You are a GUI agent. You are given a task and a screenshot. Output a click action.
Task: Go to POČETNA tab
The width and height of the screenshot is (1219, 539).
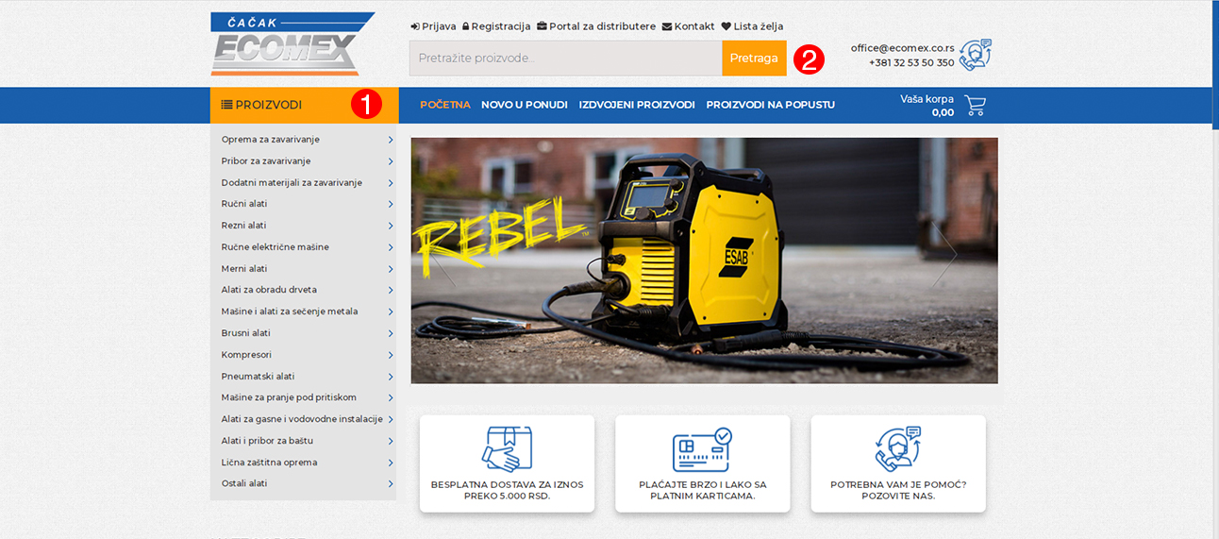(x=445, y=105)
